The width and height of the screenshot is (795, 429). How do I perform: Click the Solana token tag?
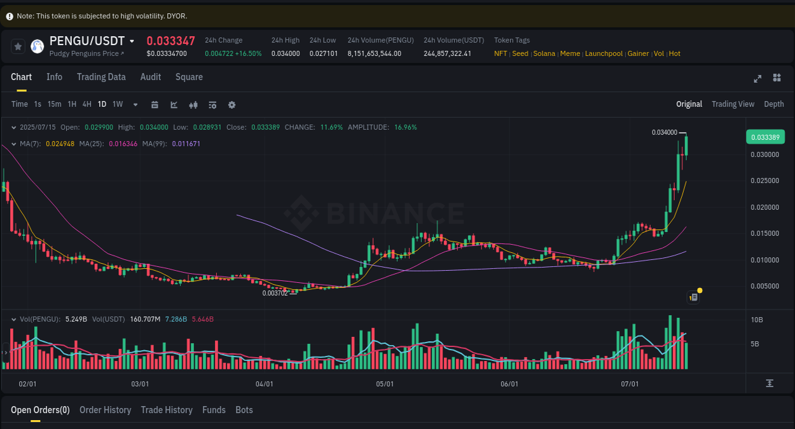[544, 53]
